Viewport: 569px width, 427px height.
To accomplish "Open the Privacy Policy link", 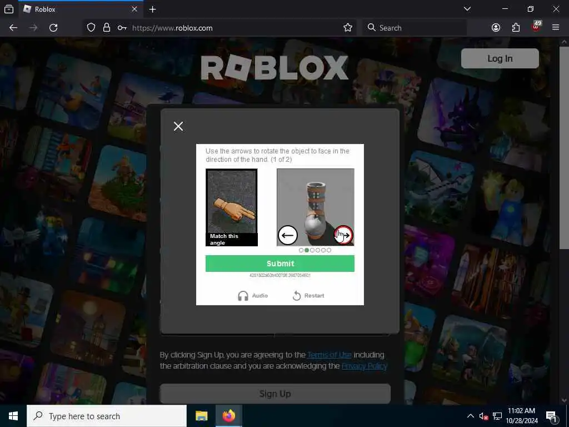I will 365,366.
